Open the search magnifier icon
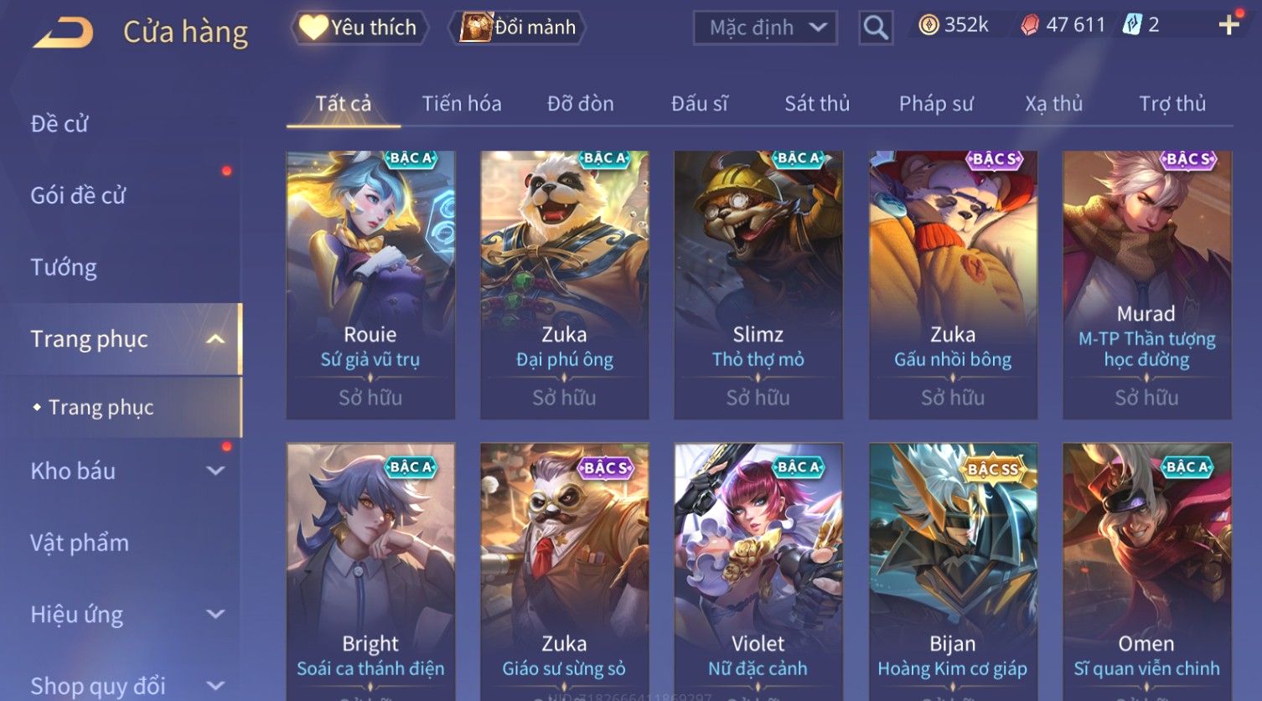Screen dimensions: 1262x701 (876, 28)
